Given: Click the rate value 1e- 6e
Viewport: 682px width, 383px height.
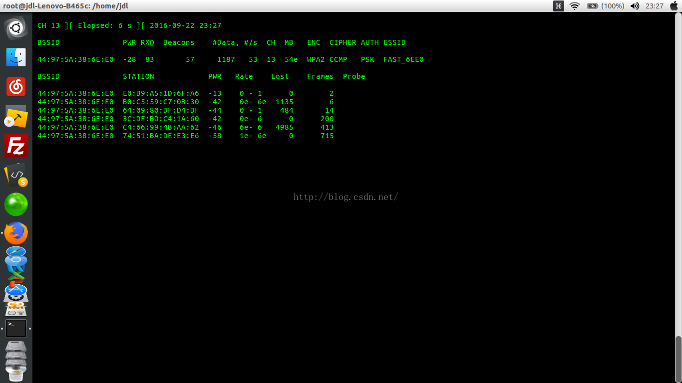Looking at the screenshot, I should [253, 136].
